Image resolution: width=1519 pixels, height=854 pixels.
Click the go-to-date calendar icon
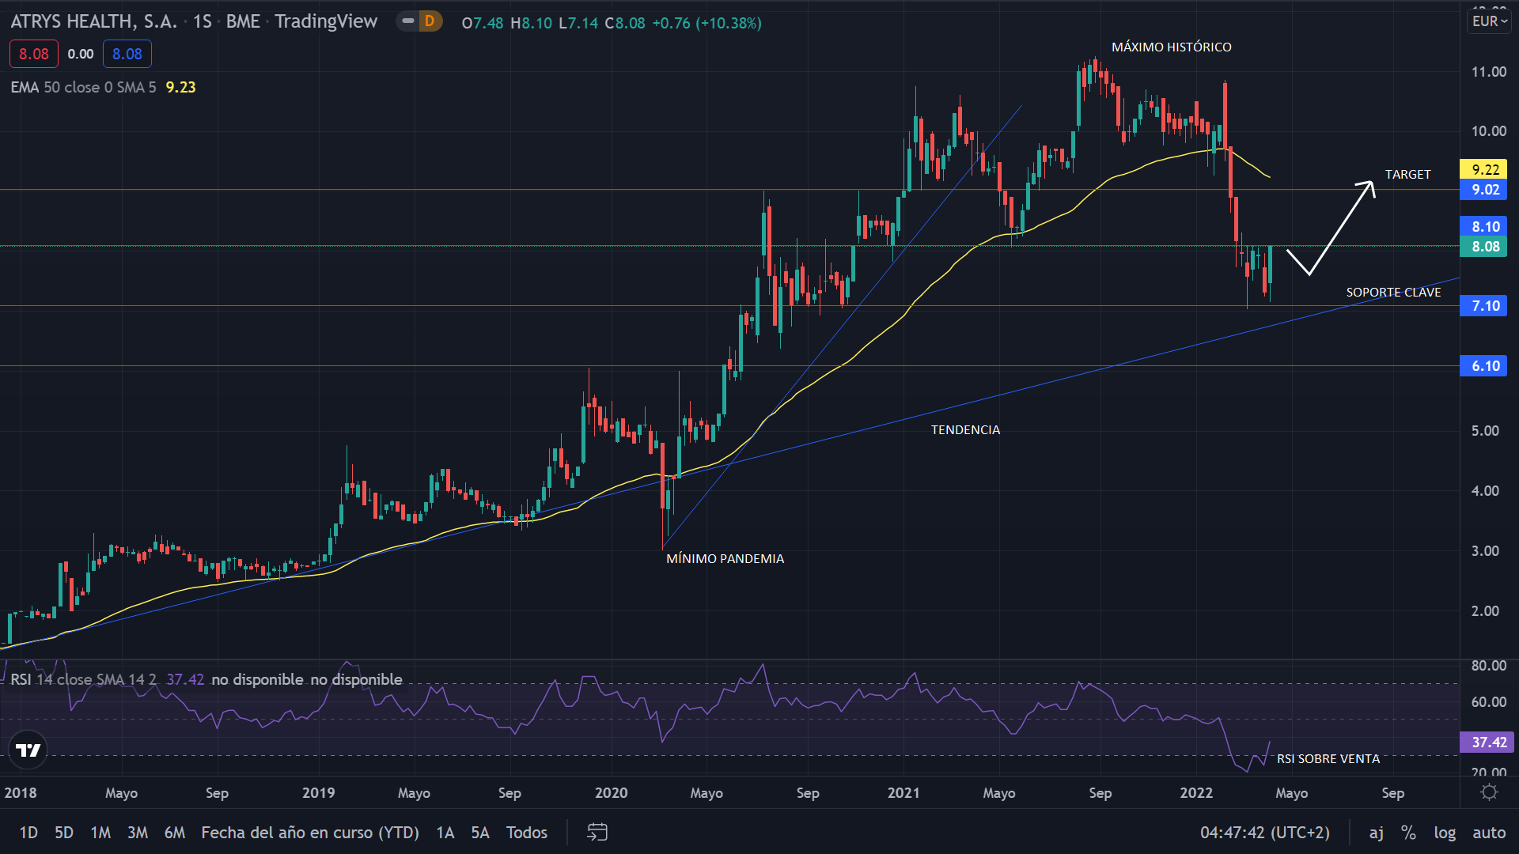click(597, 832)
